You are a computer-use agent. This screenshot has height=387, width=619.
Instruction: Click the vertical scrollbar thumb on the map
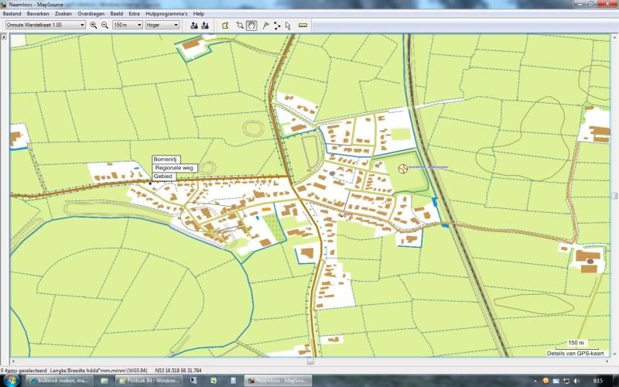(614, 195)
